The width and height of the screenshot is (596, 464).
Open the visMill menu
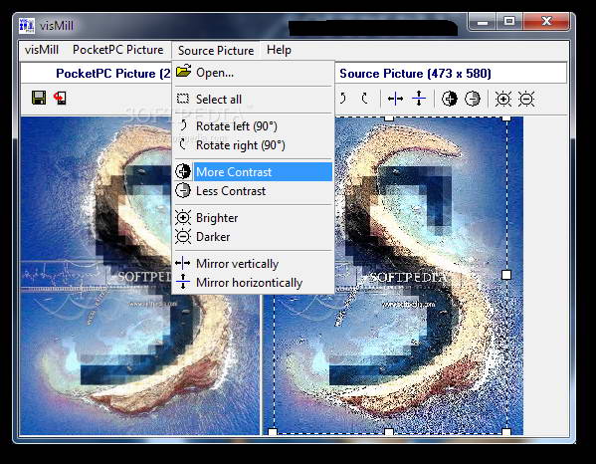click(x=42, y=50)
